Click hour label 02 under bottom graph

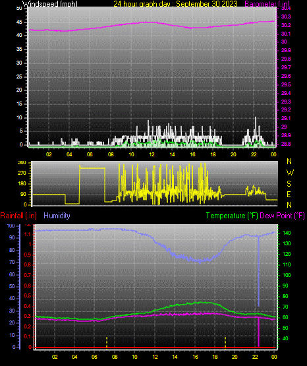tap(55, 357)
